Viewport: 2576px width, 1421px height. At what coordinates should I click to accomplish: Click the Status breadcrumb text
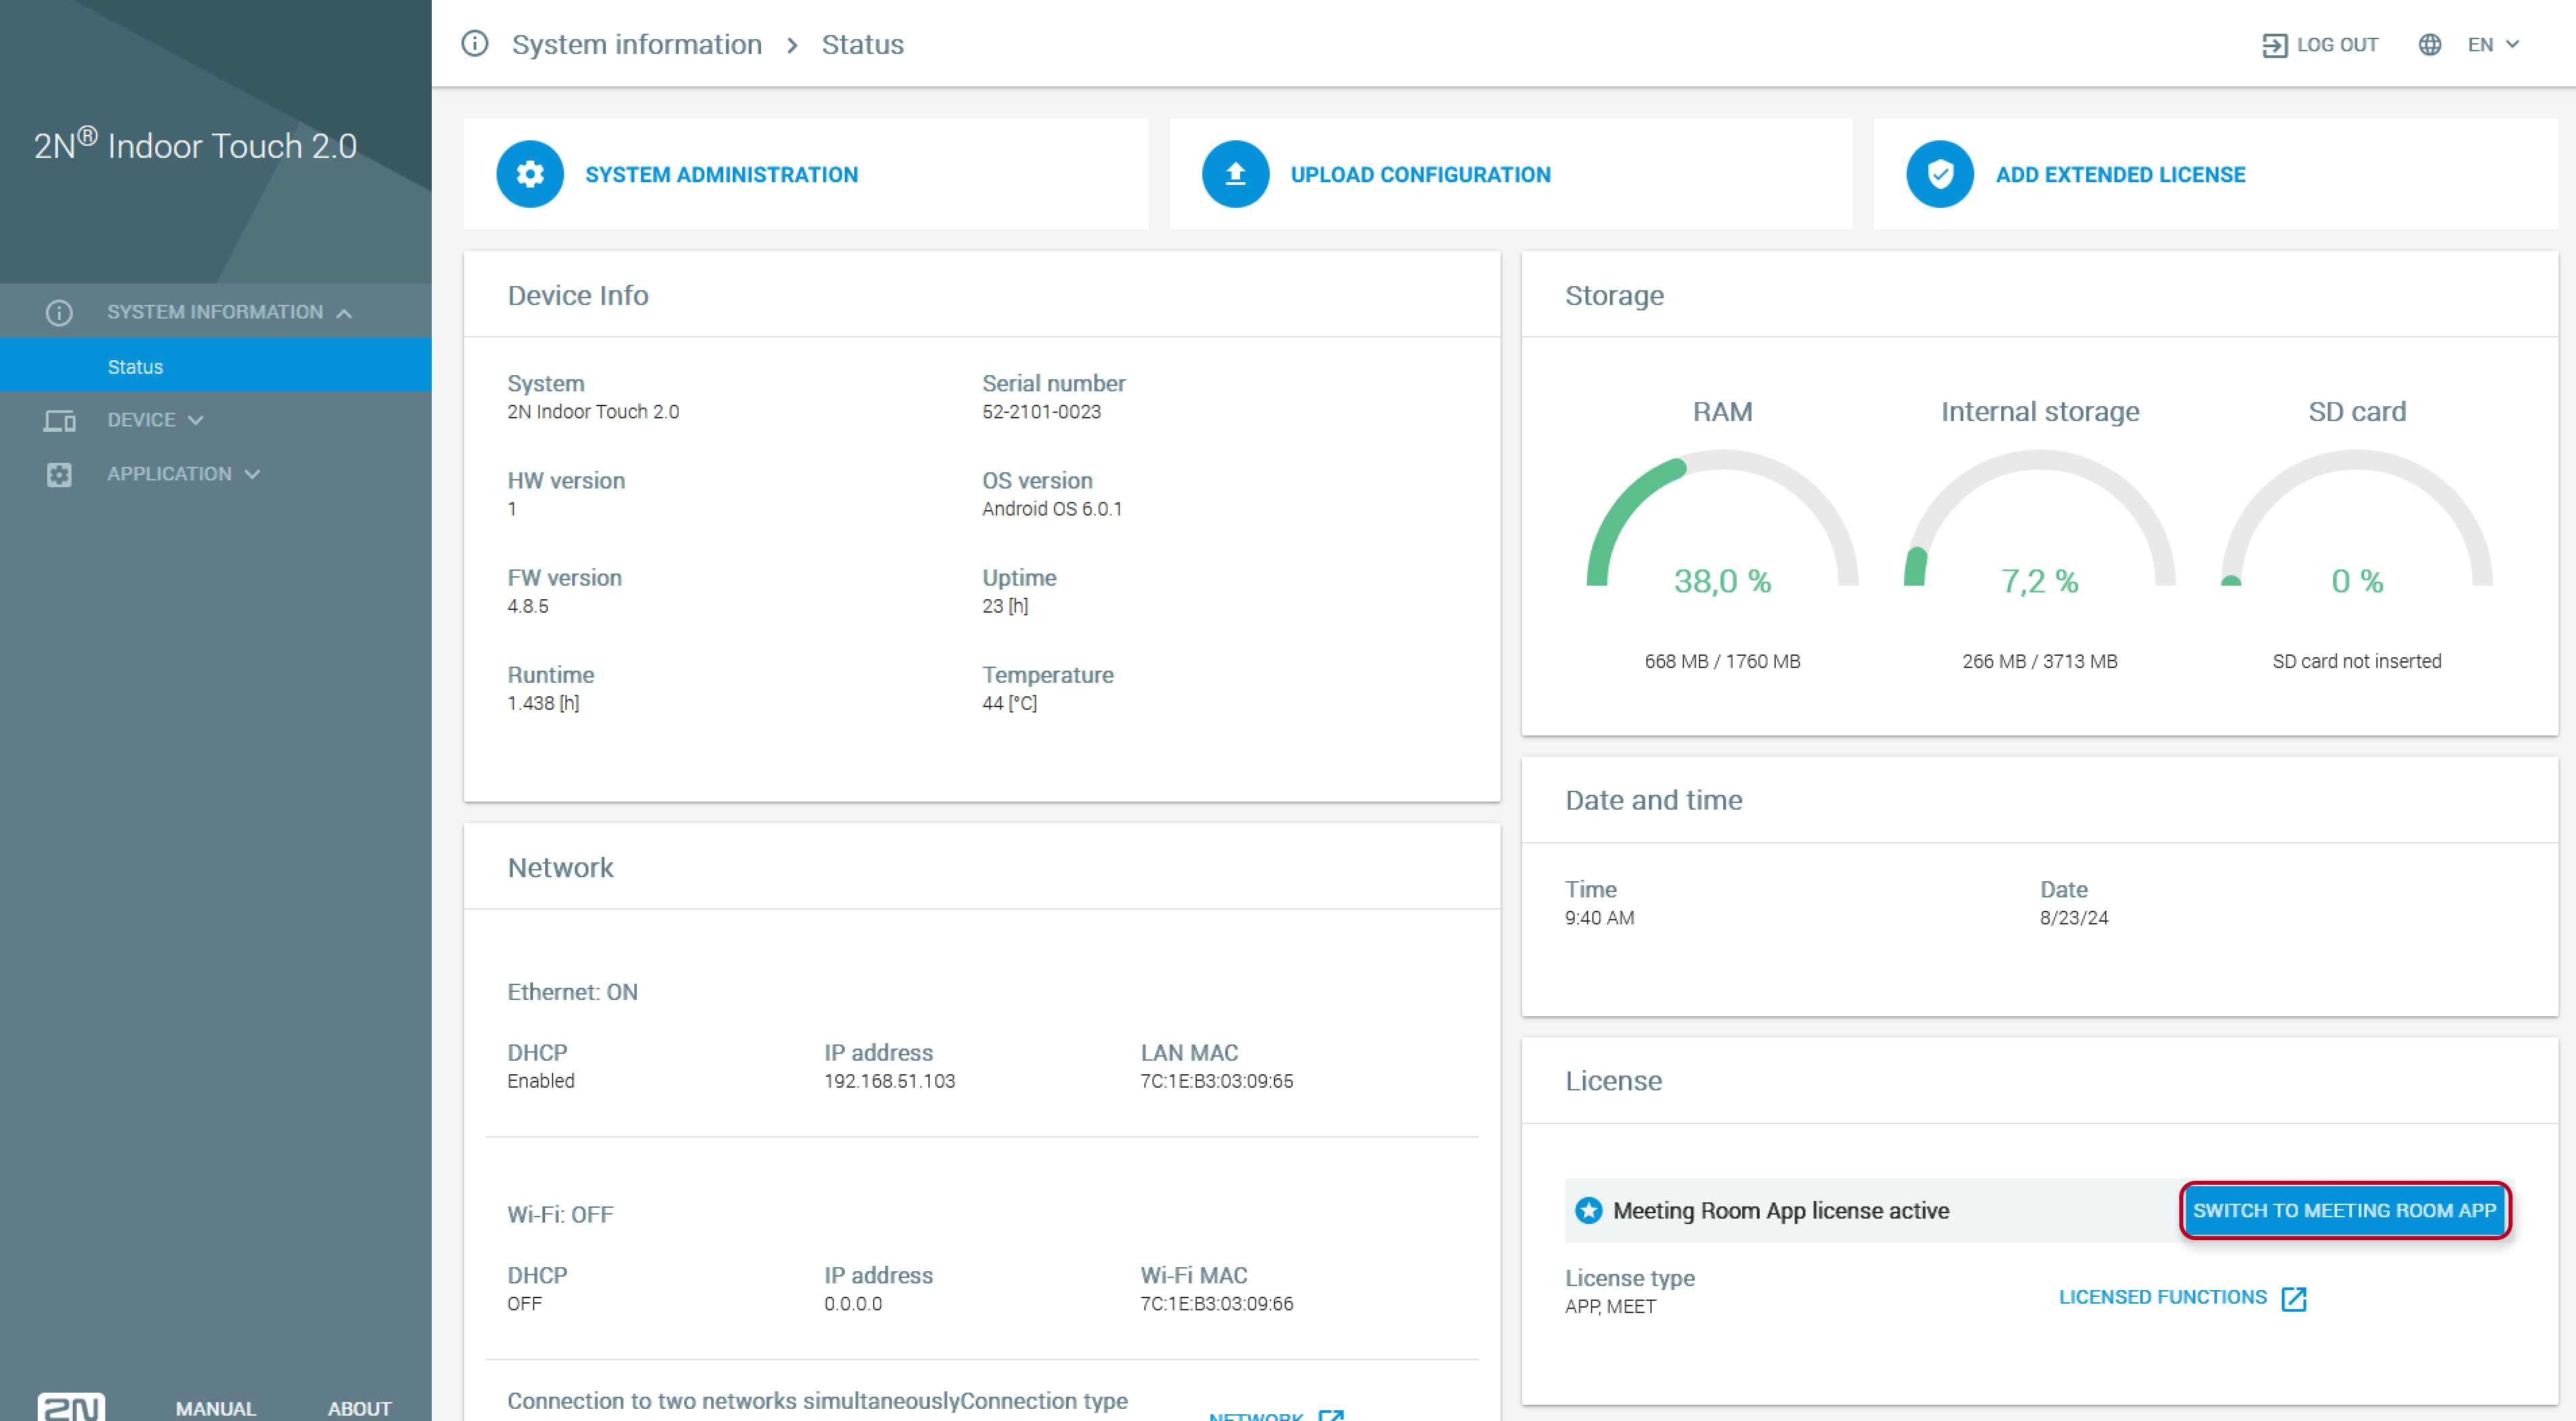[862, 44]
